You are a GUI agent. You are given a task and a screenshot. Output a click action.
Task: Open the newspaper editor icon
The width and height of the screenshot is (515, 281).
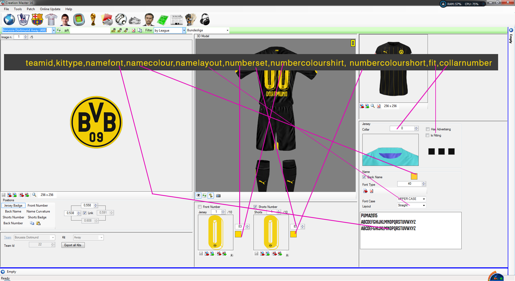177,20
